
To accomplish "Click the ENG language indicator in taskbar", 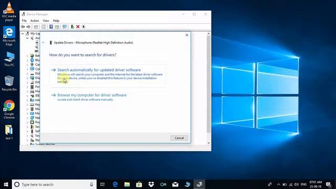I will tap(303, 184).
